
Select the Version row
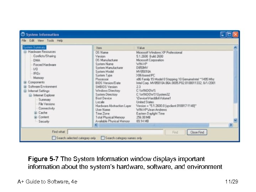[x=164, y=56]
